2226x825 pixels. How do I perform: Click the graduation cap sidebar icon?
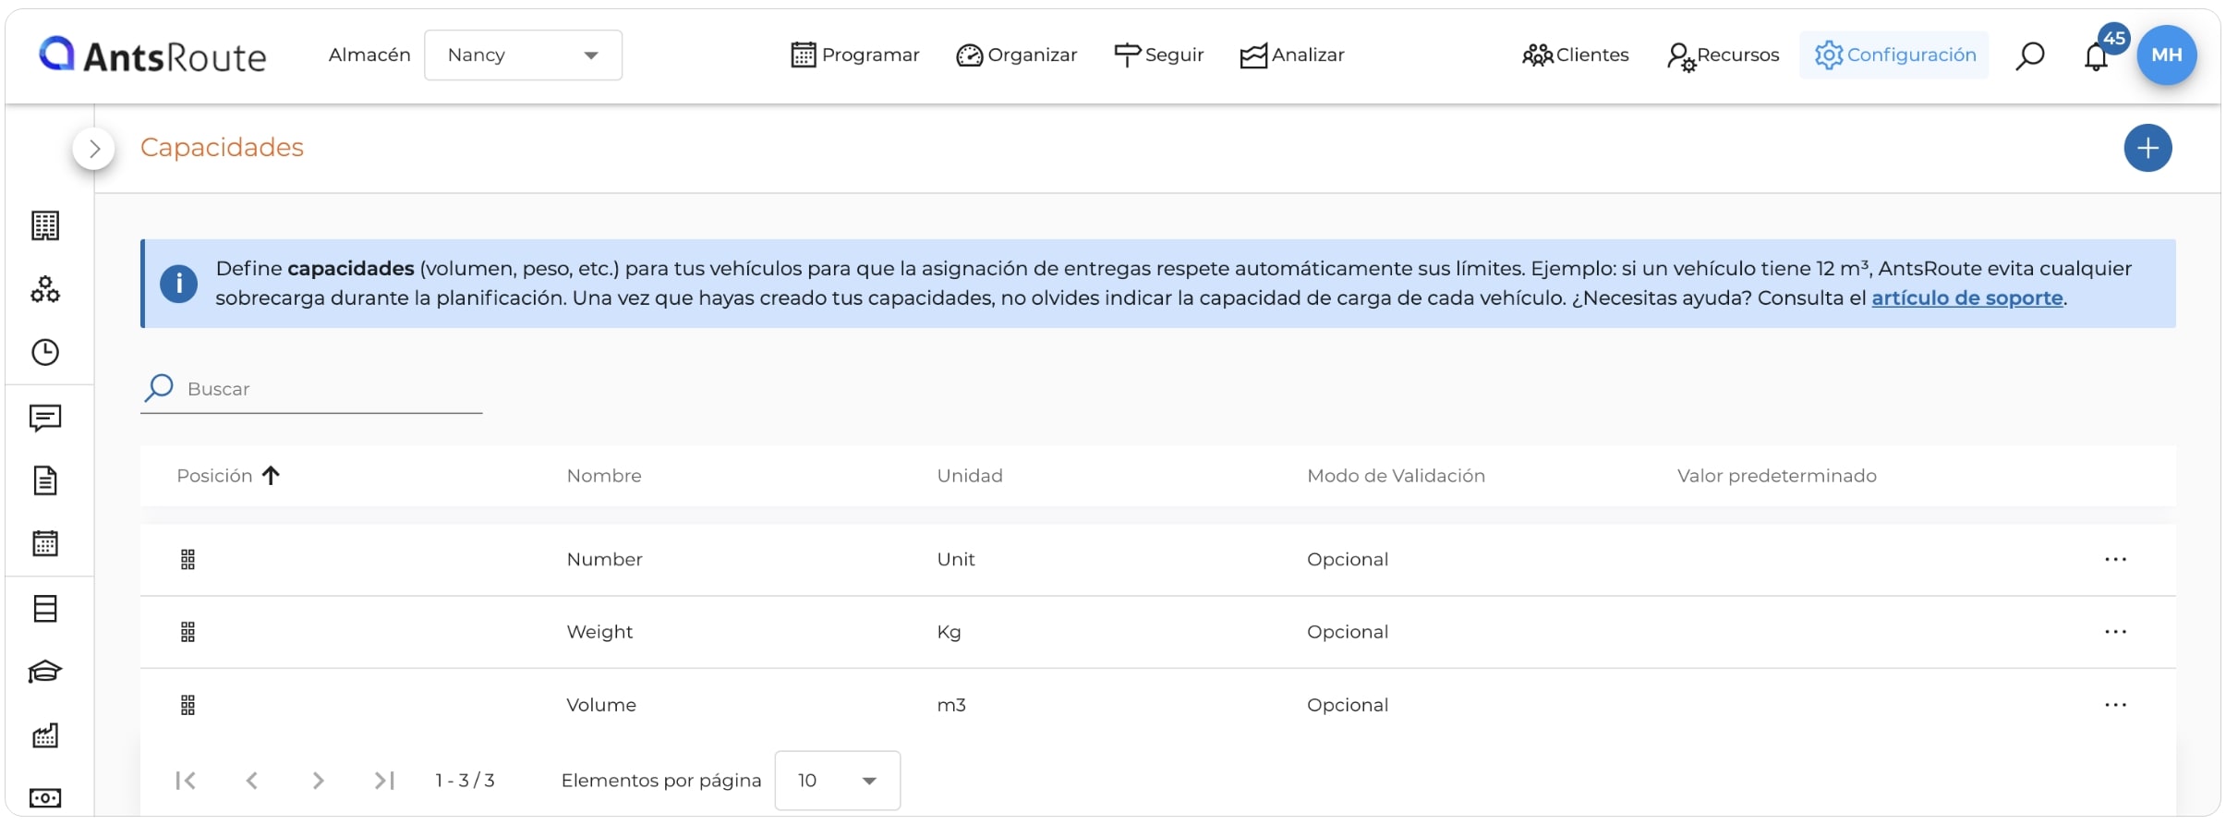click(x=45, y=672)
